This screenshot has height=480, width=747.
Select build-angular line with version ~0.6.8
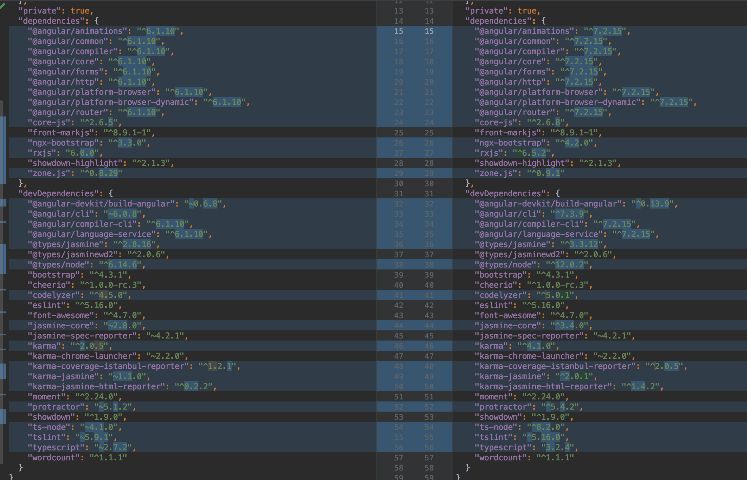(x=127, y=204)
